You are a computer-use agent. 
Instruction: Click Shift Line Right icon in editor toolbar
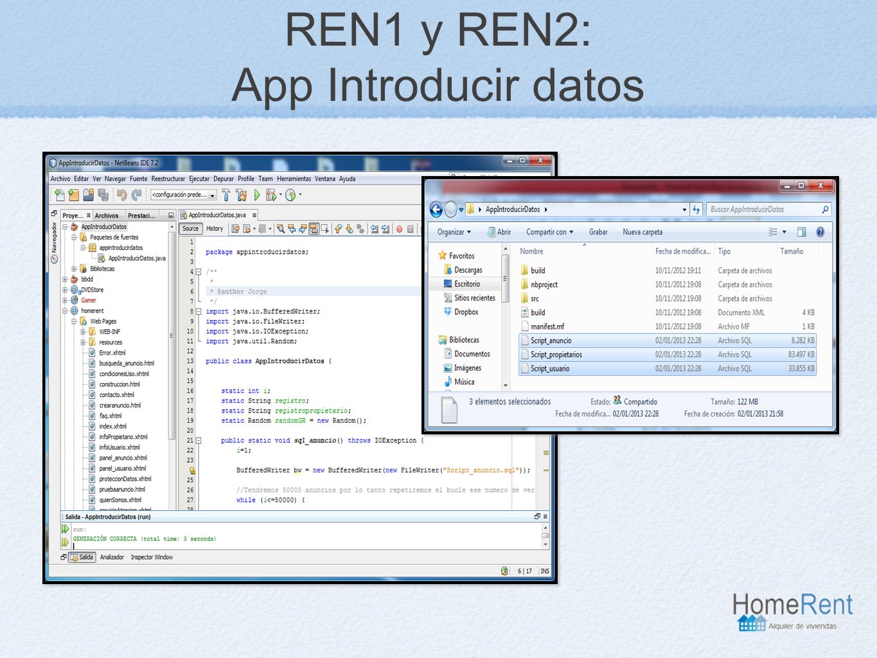(x=385, y=229)
